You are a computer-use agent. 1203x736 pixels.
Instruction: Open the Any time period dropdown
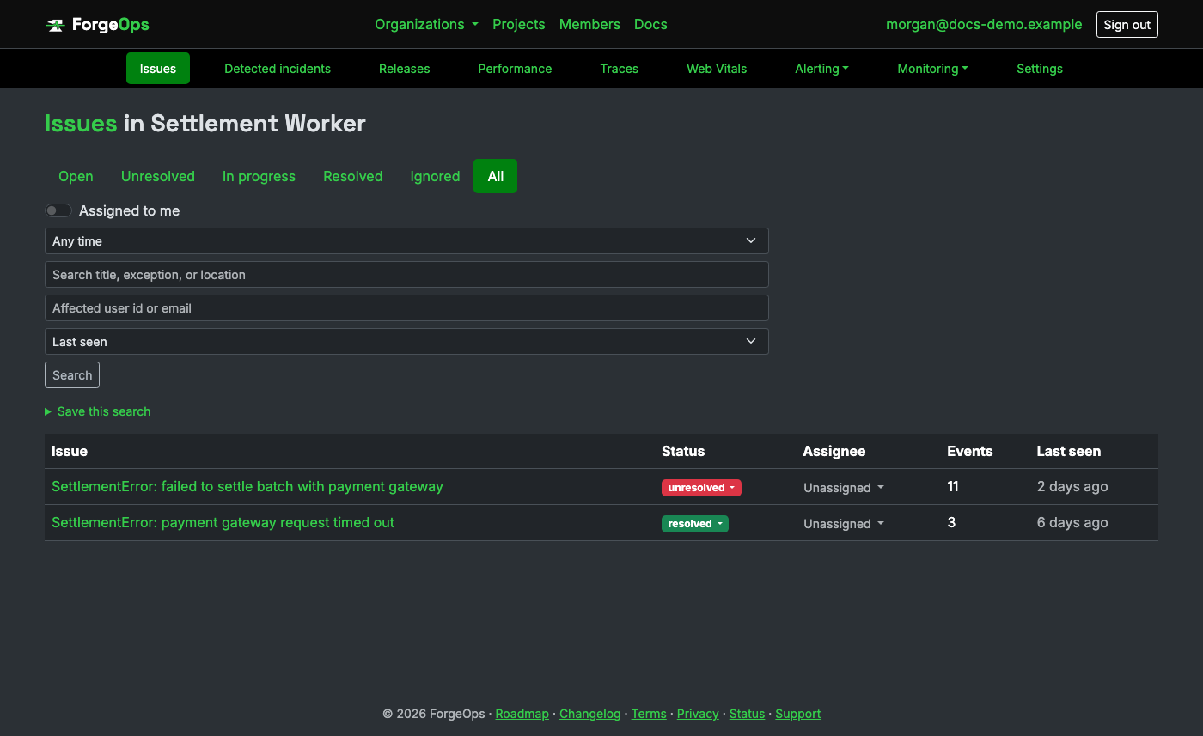[x=406, y=241]
